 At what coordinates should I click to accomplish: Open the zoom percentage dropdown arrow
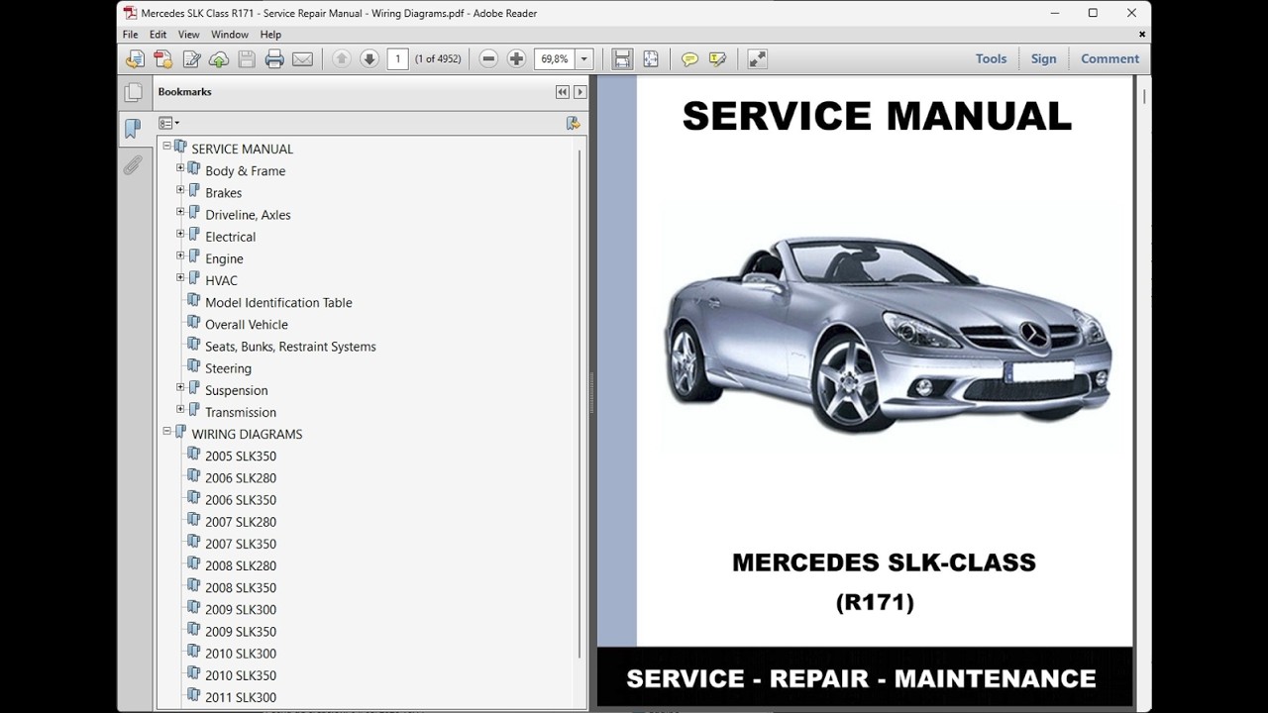[583, 59]
